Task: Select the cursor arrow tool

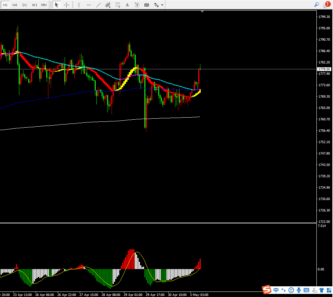Action: tap(57, 5)
